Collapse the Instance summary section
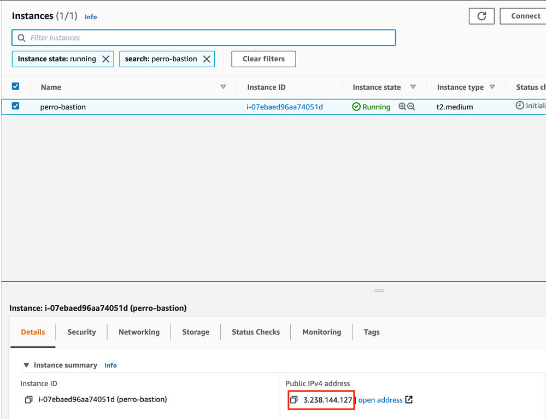The image size is (546, 419). click(x=26, y=365)
